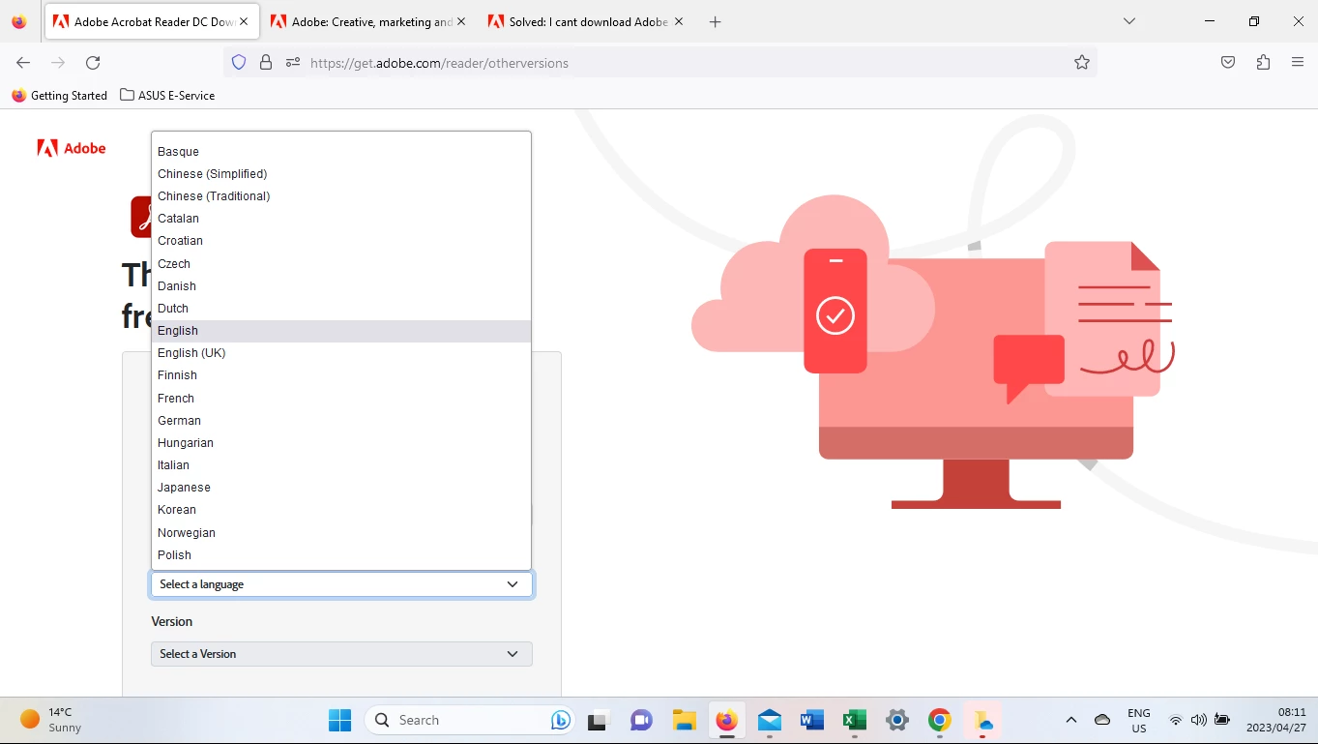Select Dutch as the language
Viewport: 1318px width, 744px height.
341,309
